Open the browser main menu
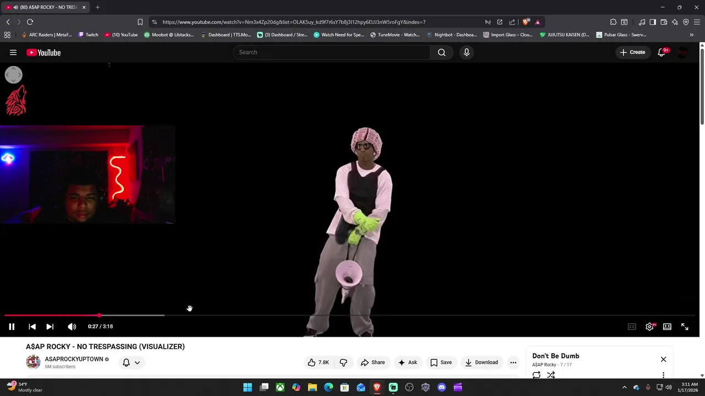 697,22
